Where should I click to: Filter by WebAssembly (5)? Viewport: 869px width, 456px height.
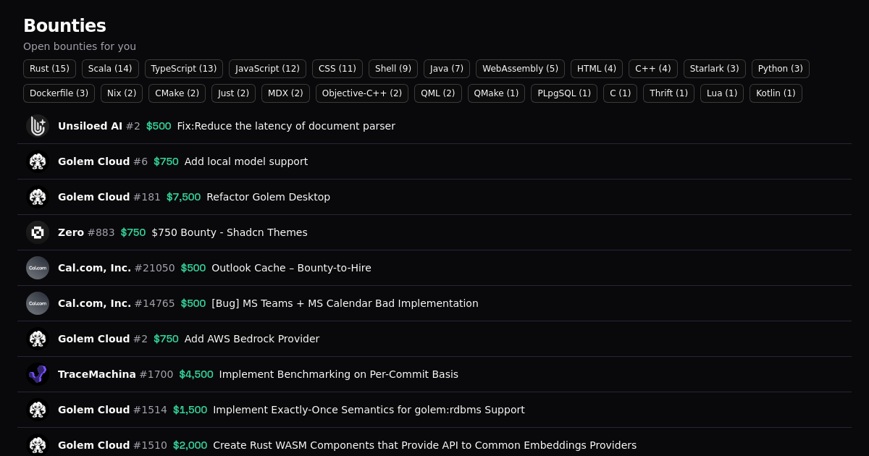(x=520, y=69)
